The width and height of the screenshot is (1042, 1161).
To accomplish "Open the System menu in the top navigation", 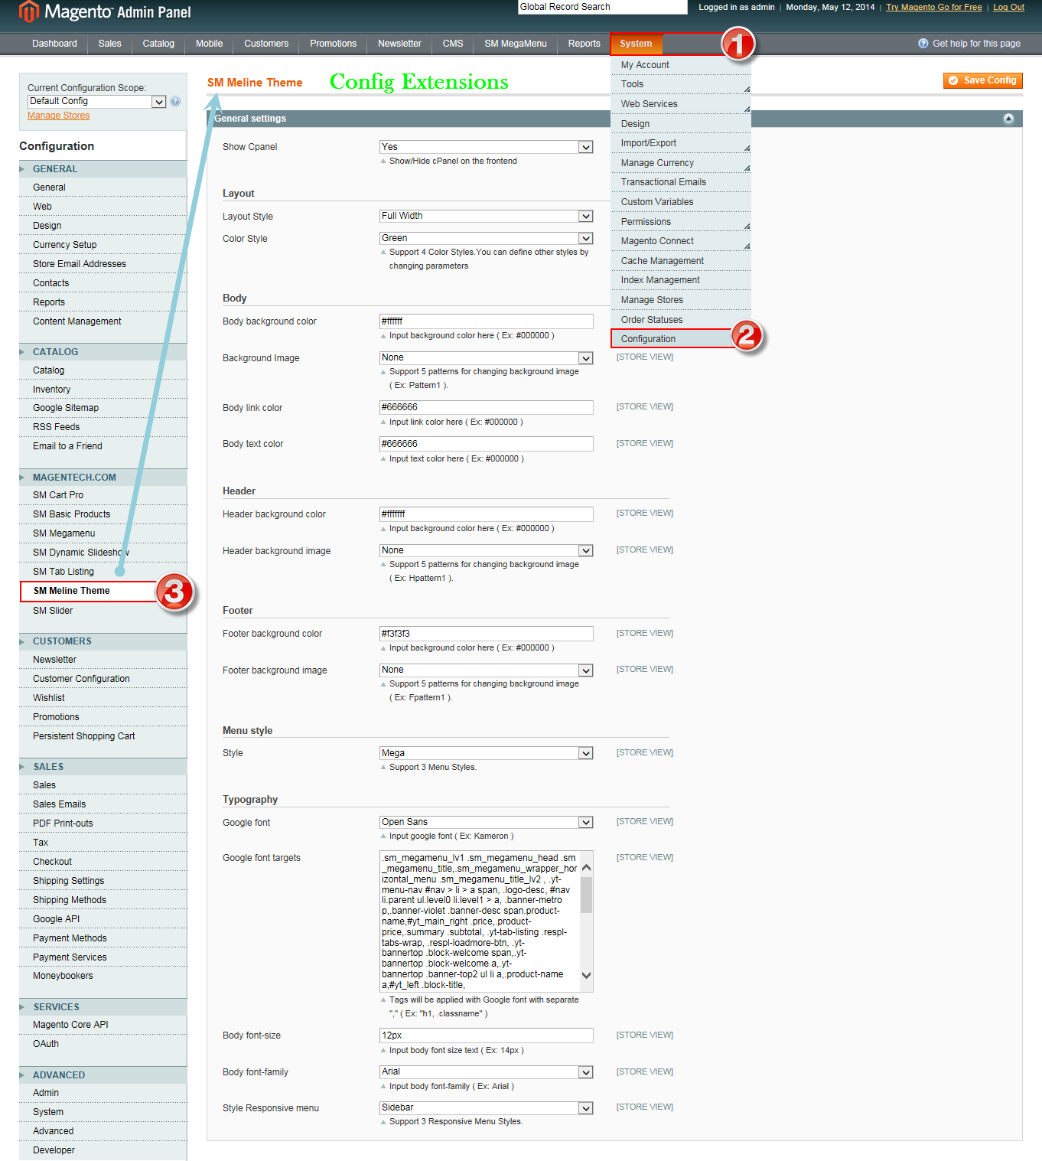I will tap(636, 44).
